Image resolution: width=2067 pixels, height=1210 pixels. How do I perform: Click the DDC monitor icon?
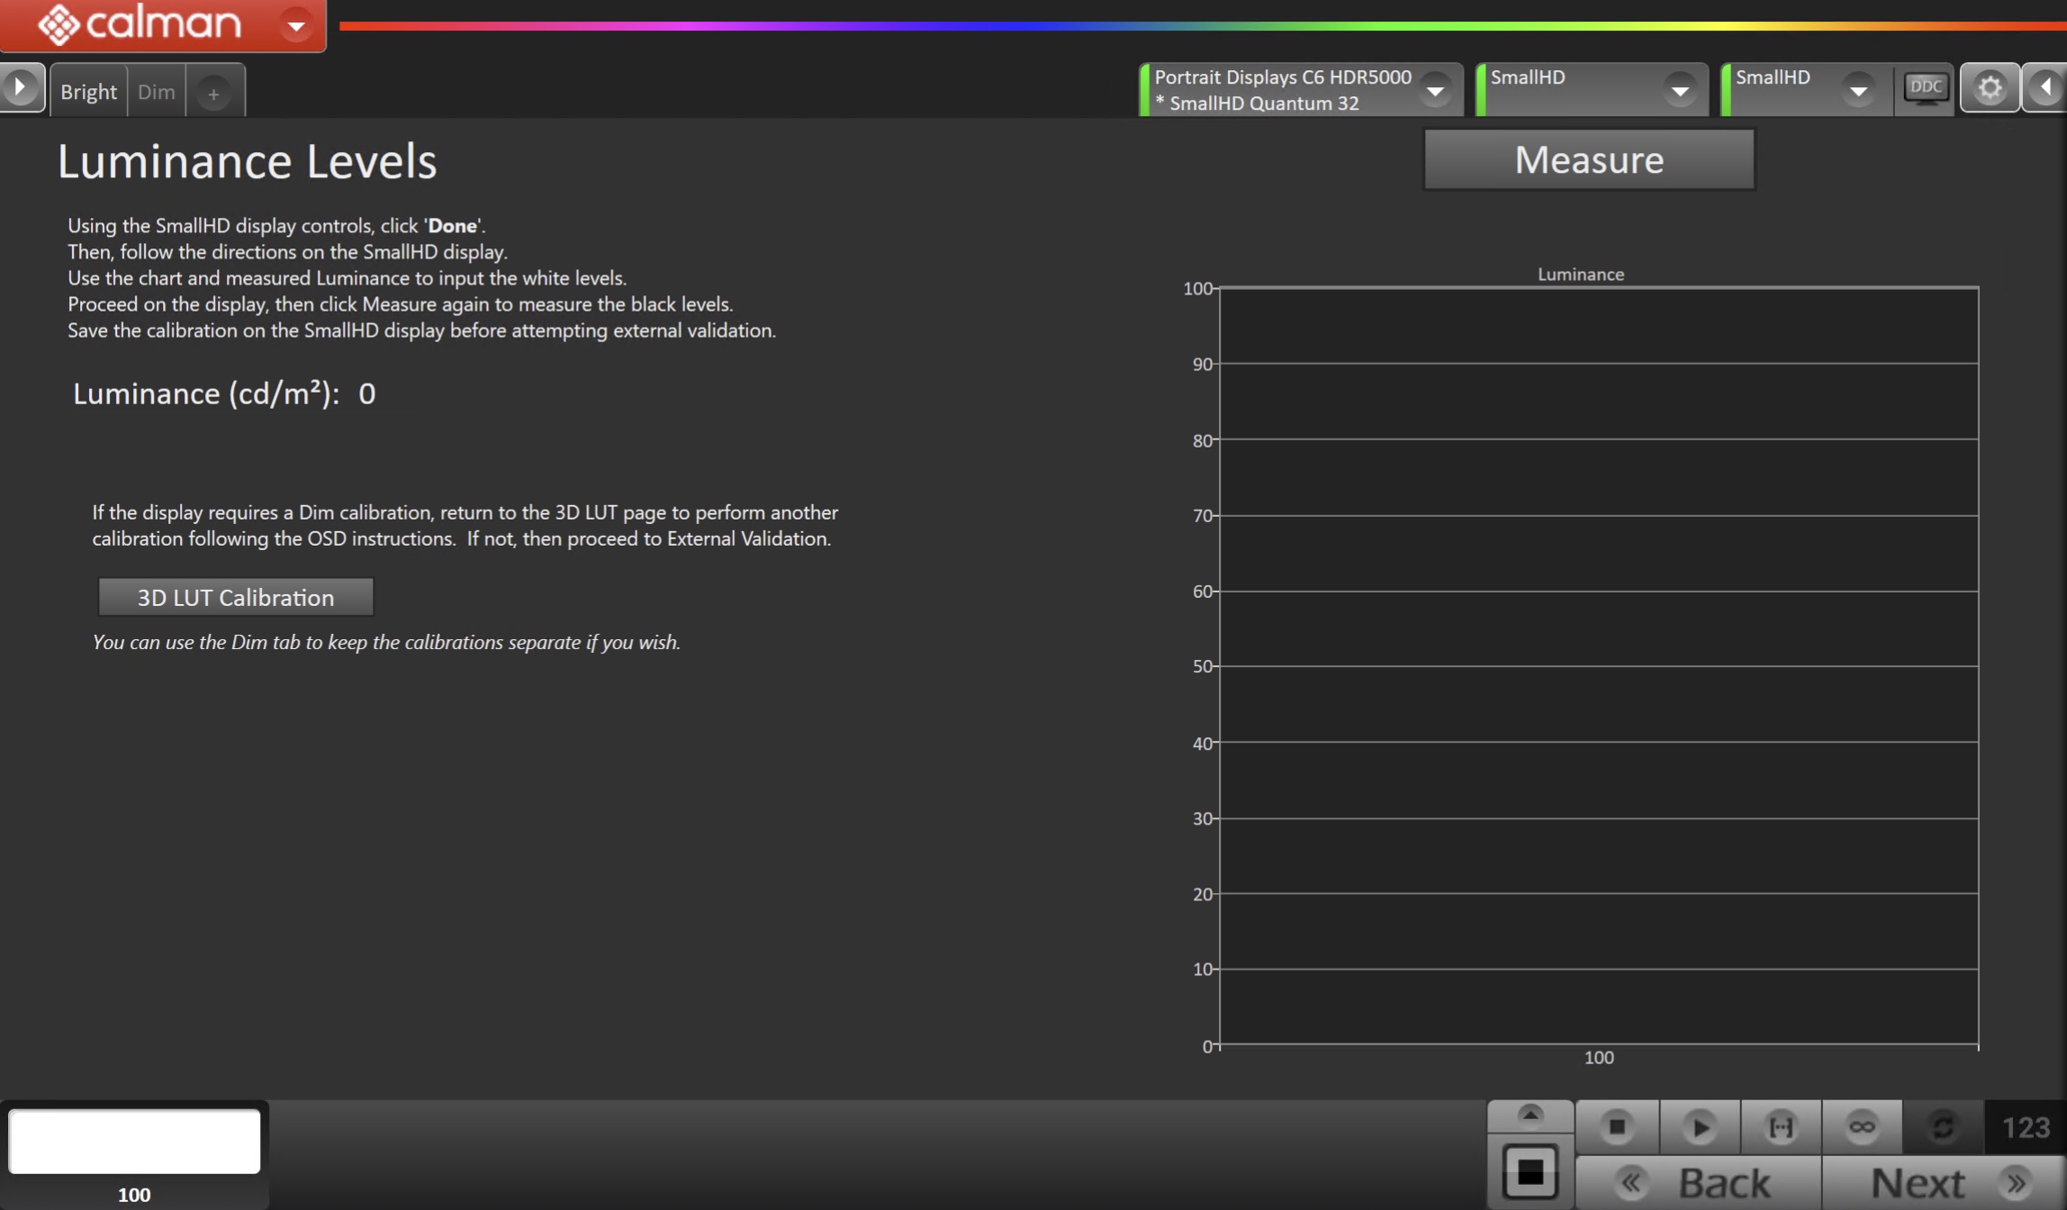pos(1925,88)
